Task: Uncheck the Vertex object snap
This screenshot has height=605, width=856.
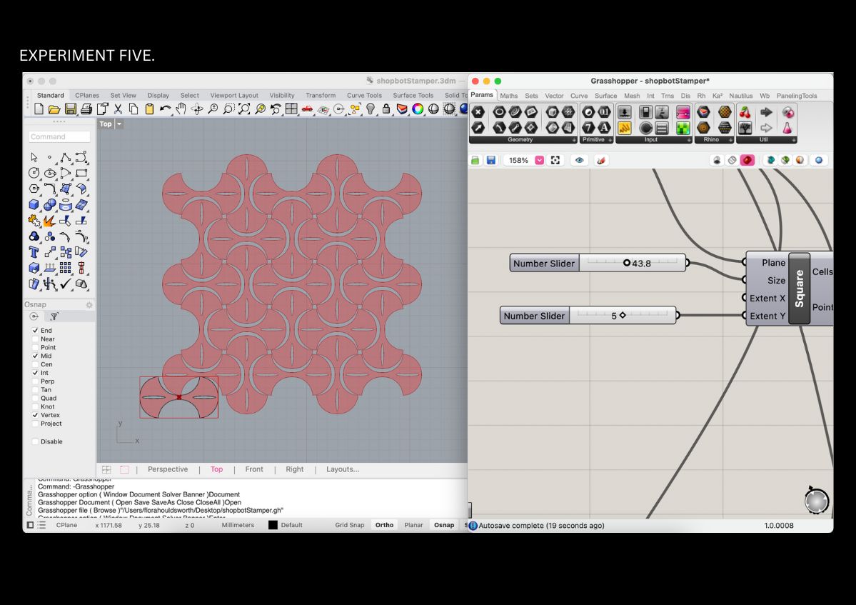Action: [36, 415]
